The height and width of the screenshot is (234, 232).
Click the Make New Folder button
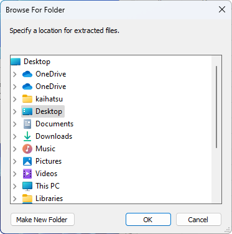coord(42,220)
